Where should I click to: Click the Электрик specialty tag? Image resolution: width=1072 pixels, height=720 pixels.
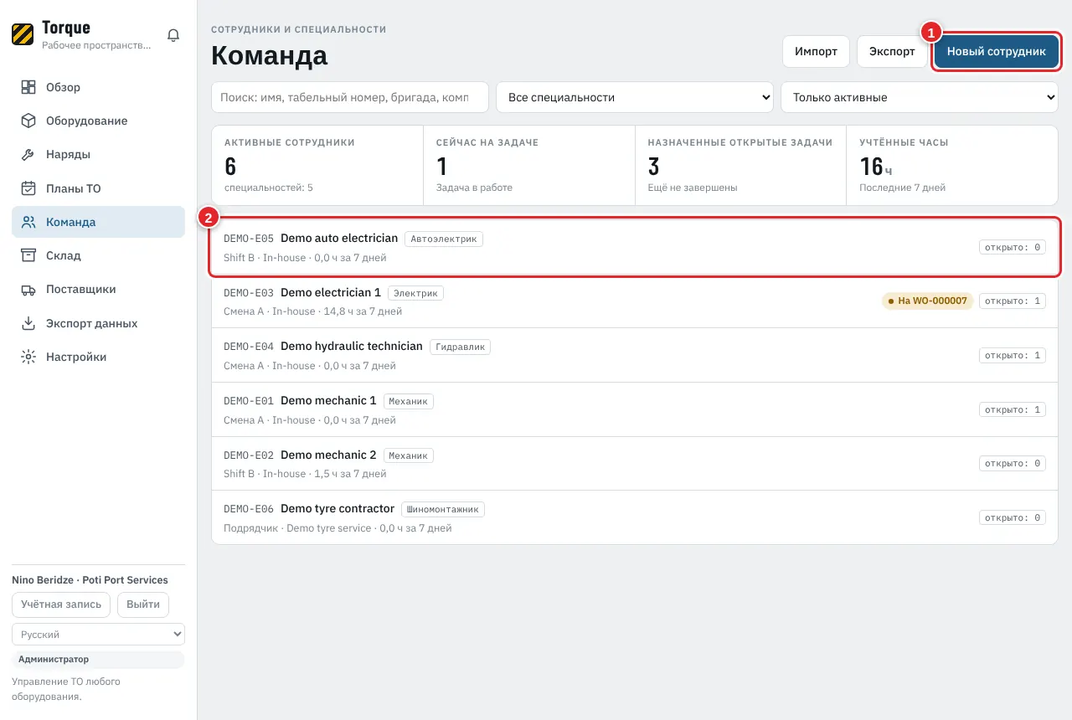tap(416, 293)
